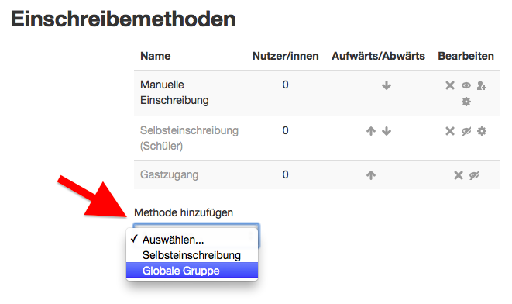Enable Gastzugang via crossed eye icon
The image size is (512, 304).
474,175
